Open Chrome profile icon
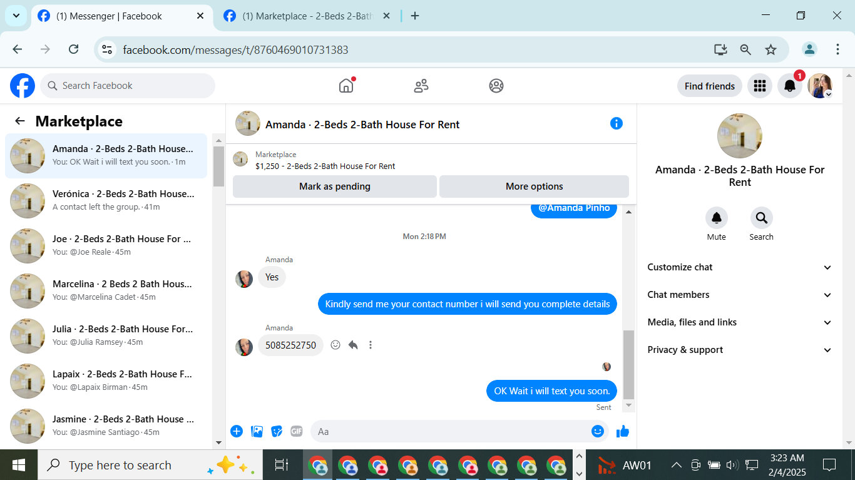855x480 pixels. (x=810, y=49)
